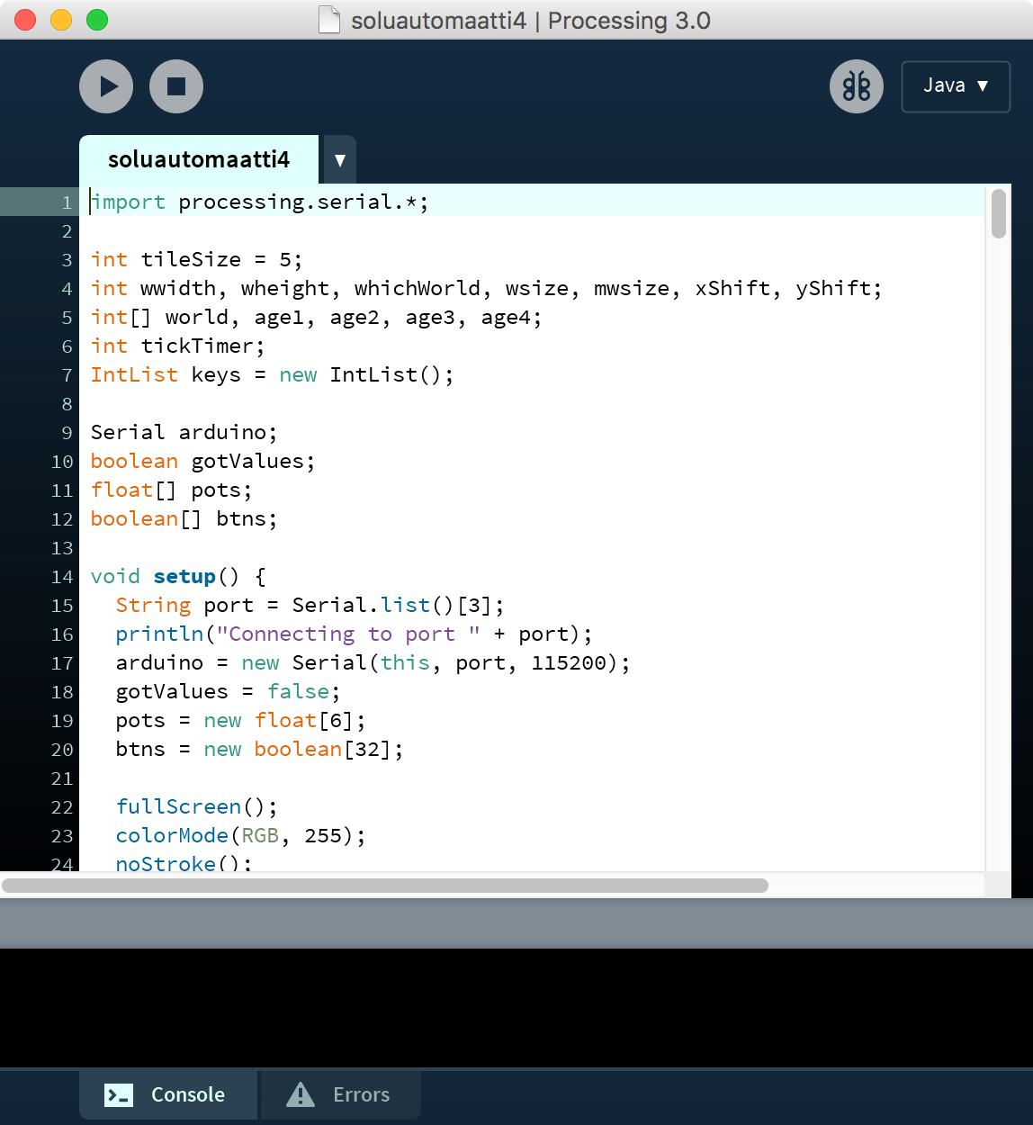Click 'Serial arduino;' on line 9
This screenshot has height=1125, width=1033.
(184, 432)
